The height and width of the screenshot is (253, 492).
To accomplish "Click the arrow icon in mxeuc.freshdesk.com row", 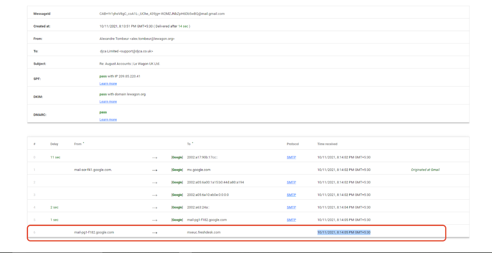I will pyautogui.click(x=155, y=233).
